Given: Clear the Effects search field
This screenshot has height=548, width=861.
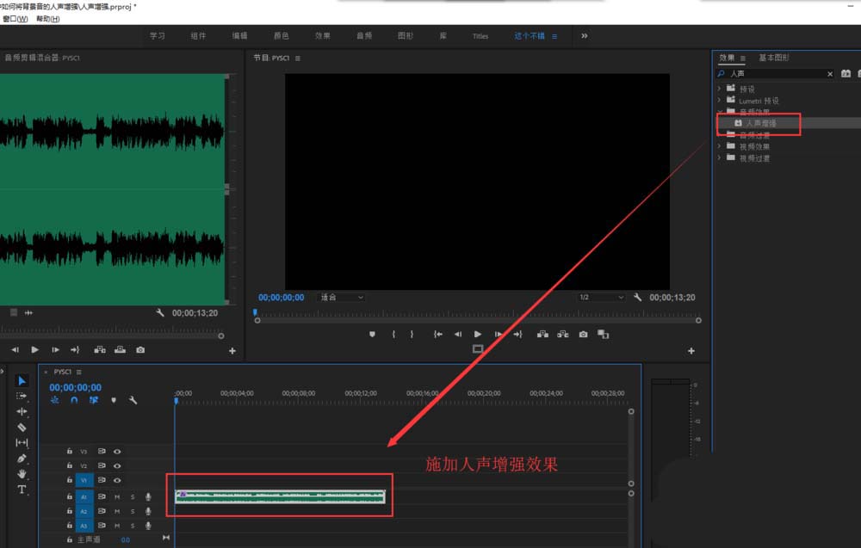Looking at the screenshot, I should (830, 73).
